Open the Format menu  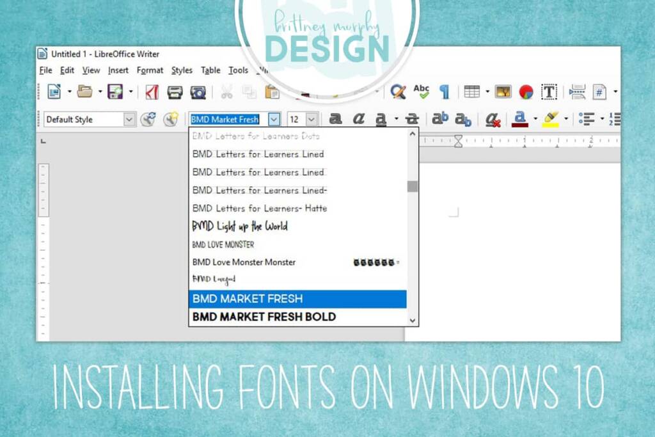tap(149, 70)
